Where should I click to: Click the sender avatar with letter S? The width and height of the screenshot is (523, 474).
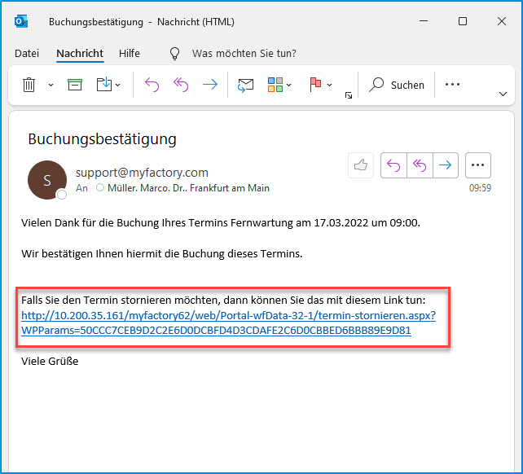pyautogui.click(x=47, y=180)
